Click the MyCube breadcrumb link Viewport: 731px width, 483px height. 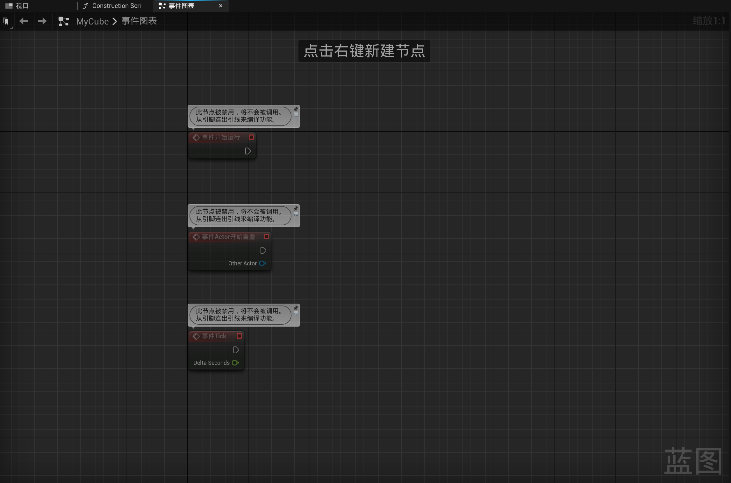tap(92, 21)
